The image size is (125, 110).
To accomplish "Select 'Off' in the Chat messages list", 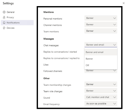I will tap(101, 65).
